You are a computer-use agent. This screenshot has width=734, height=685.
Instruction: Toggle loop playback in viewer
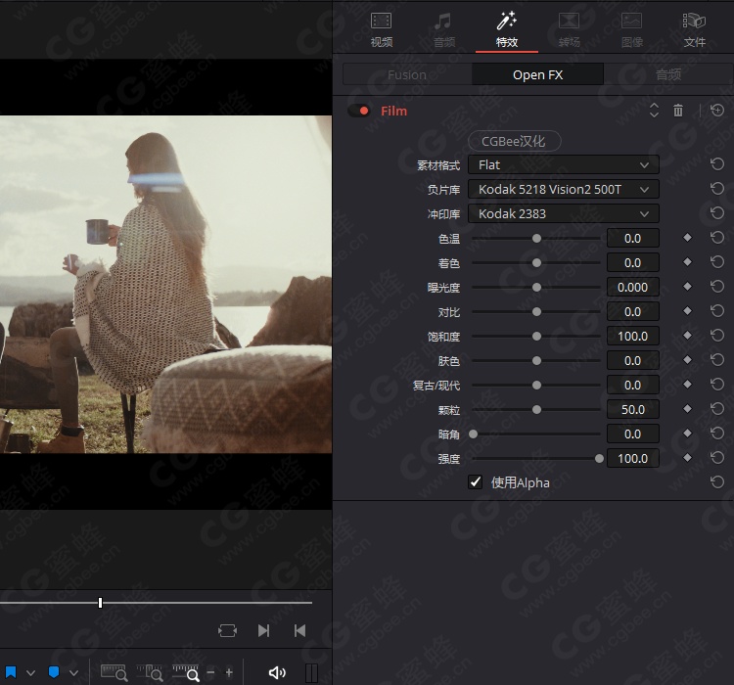point(227,630)
